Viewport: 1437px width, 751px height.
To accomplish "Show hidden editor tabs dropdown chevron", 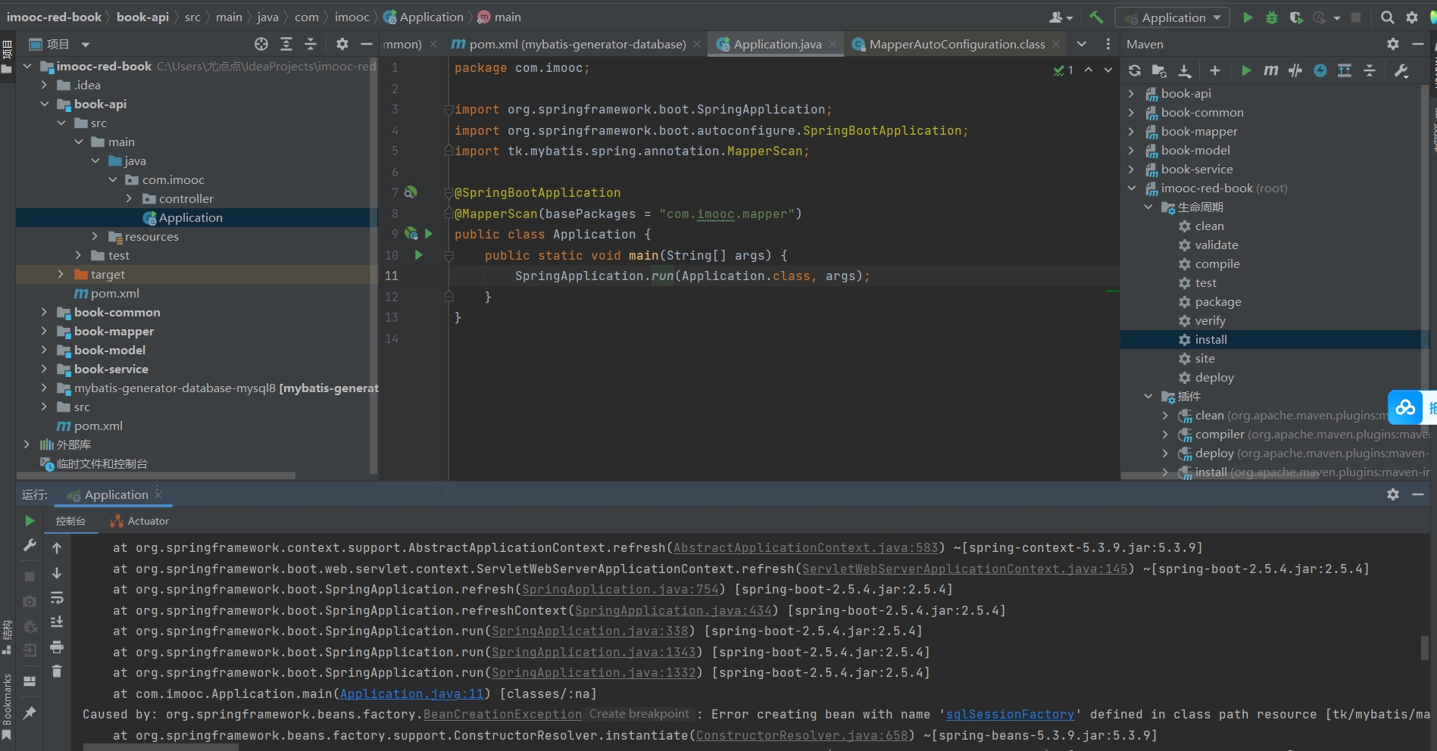I will click(x=1082, y=44).
